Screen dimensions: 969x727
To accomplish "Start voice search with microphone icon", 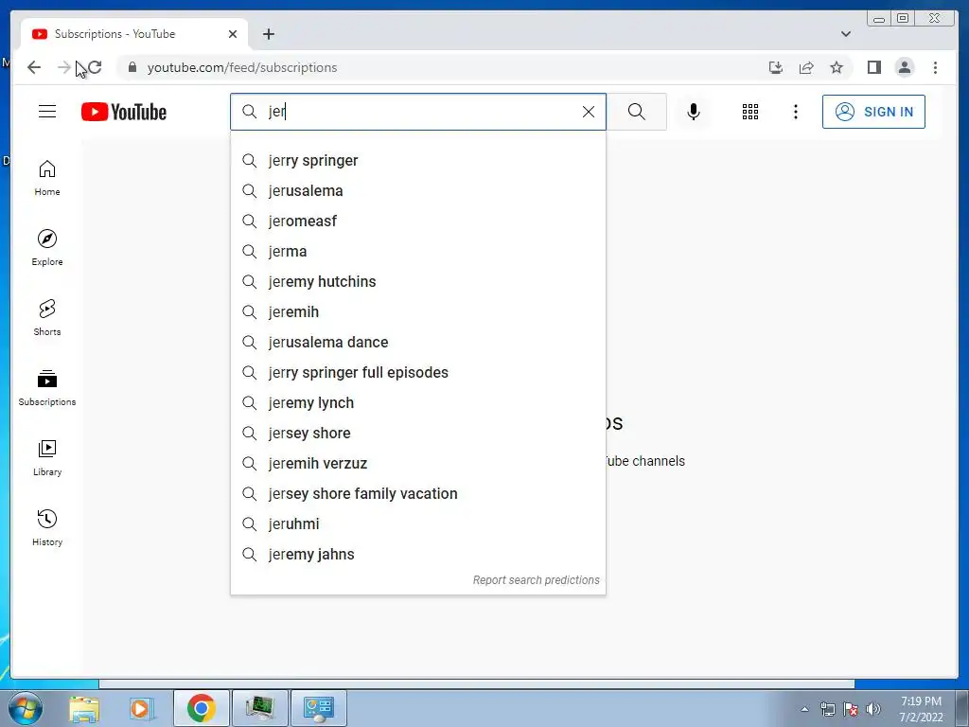I will (x=694, y=112).
